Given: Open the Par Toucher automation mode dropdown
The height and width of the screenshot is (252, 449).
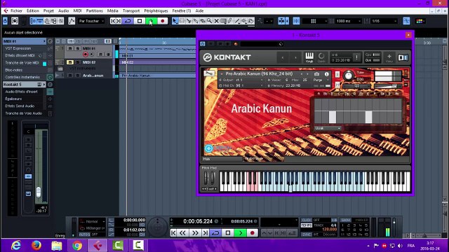Looking at the screenshot, I should [91, 21].
